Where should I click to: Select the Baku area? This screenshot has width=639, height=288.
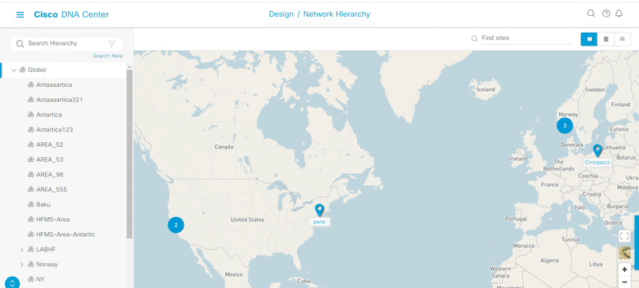[43, 204]
